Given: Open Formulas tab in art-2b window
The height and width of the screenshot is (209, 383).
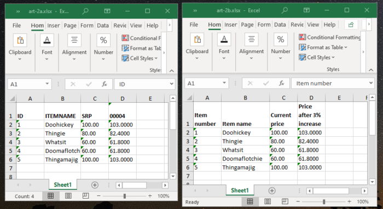Looking at the screenshot, I should (x=264, y=25).
